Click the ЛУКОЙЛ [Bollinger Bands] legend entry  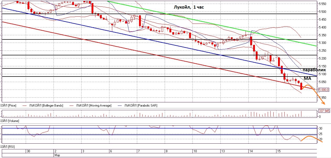43,106
